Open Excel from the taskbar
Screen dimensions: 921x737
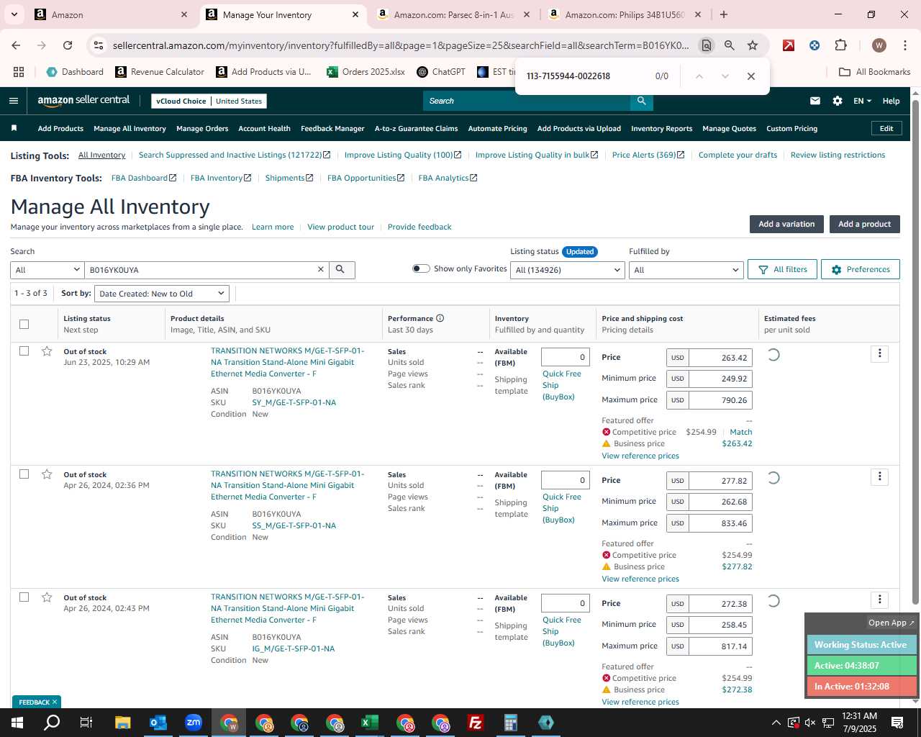(370, 723)
